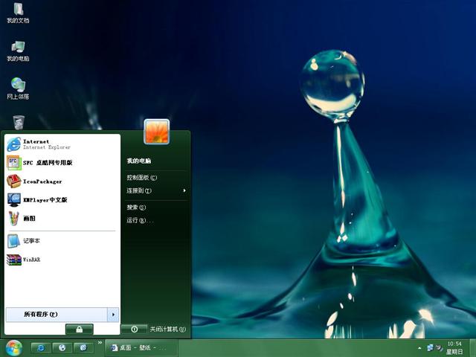Open 记事本 (Notepad) from Start menu
The height and width of the screenshot is (357, 476).
tap(31, 241)
